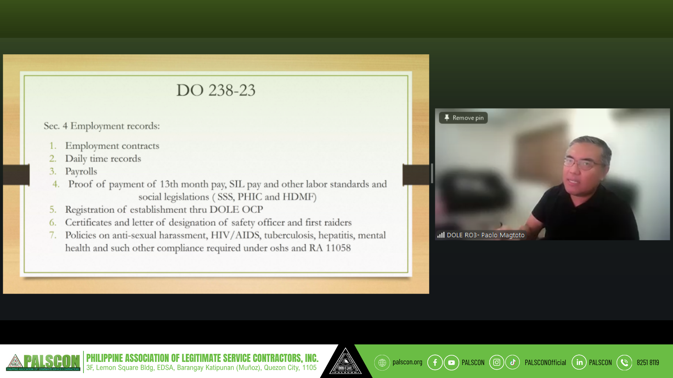Click the DOLE RO3- Paolo Magtoto name label
Viewport: 673px width, 378px height.
(x=485, y=235)
